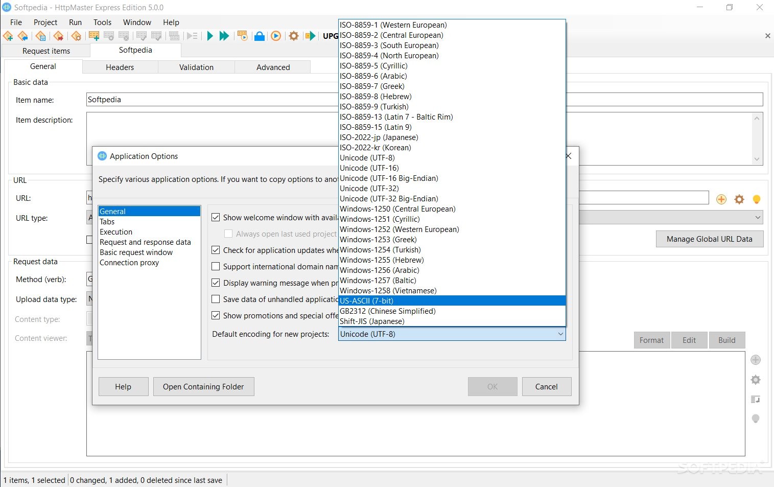This screenshot has height=487, width=774.
Task: Switch to the Validation tab
Action: coord(196,67)
